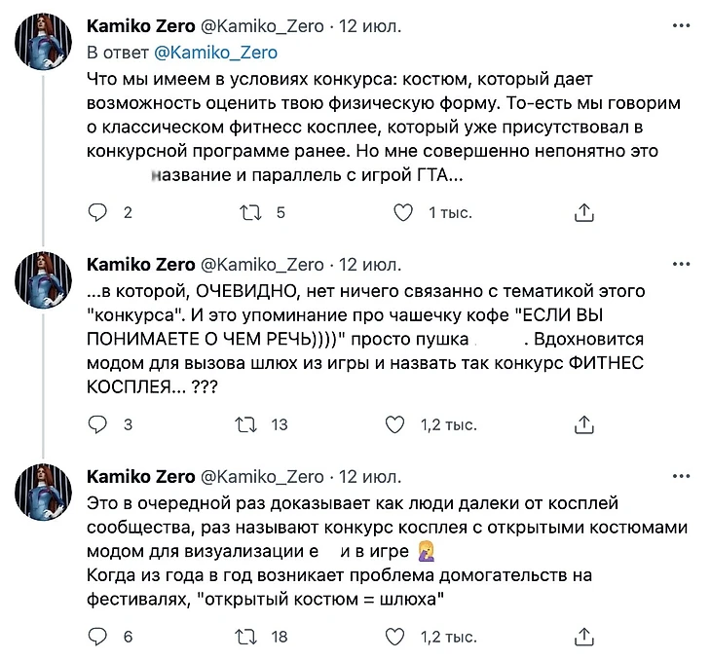Open the third tweet's more options menu
Screen dimensions: 711x660
pos(681,476)
